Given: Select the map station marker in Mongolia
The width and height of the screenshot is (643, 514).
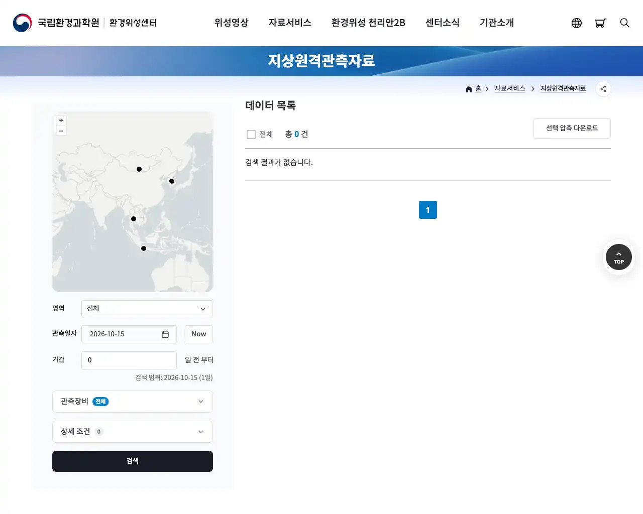Looking at the screenshot, I should tap(139, 169).
